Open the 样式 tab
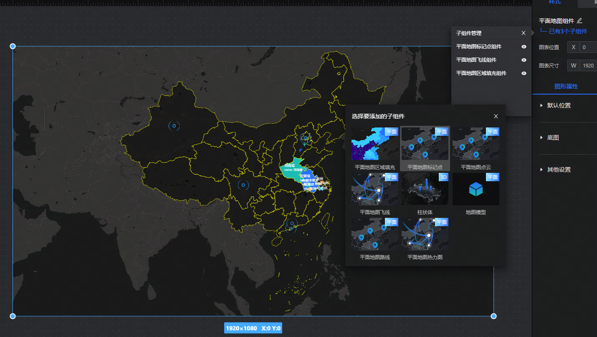 pos(554,2)
